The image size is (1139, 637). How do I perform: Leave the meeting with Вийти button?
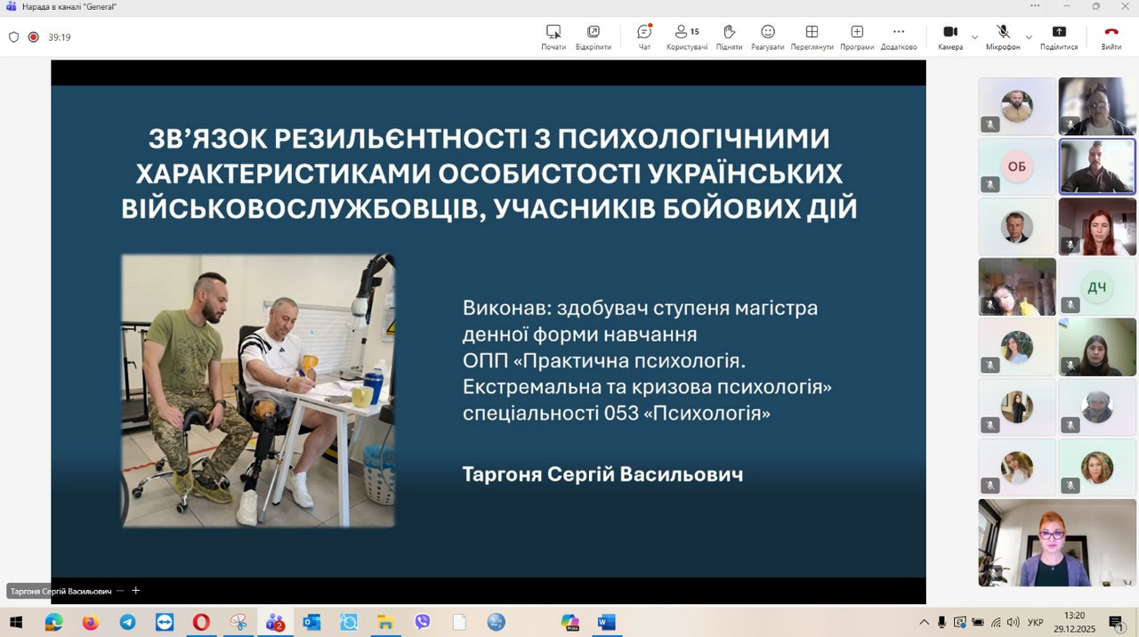[x=1111, y=36]
